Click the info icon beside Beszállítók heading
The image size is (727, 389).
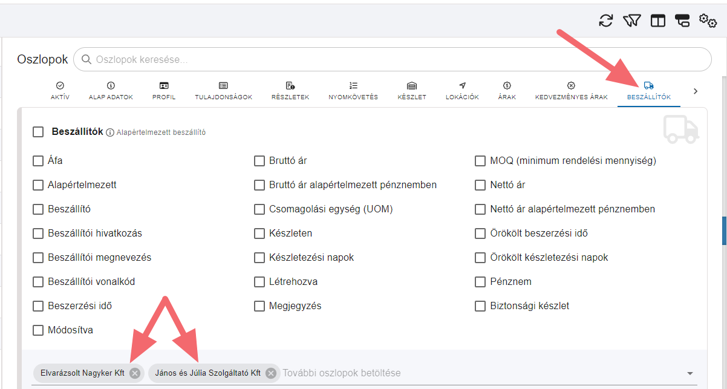click(110, 132)
